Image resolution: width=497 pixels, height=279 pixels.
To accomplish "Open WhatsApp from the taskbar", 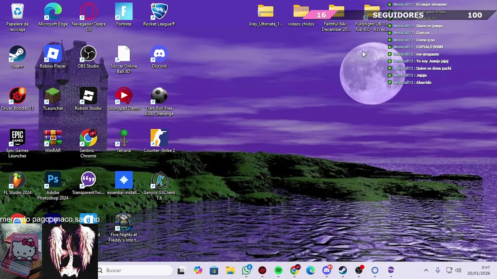I will click(x=246, y=270).
